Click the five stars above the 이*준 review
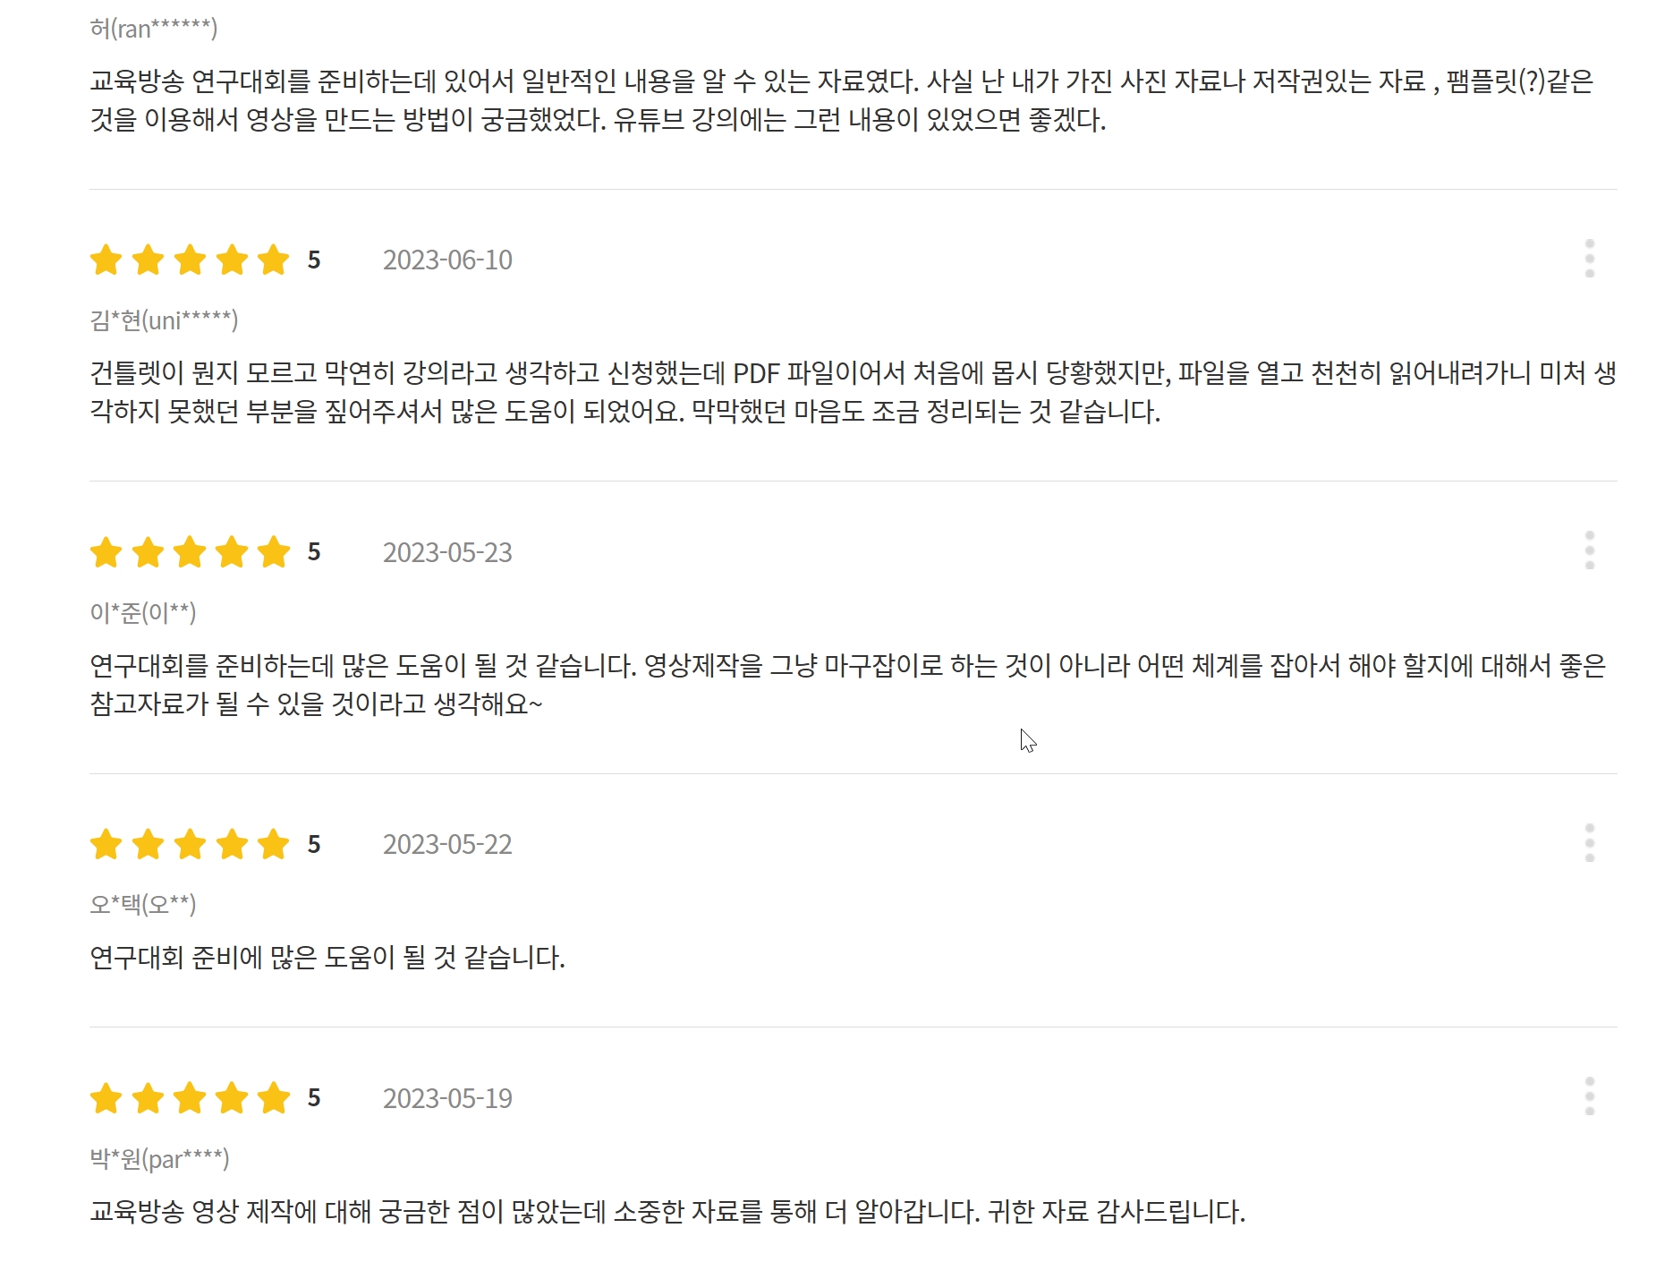Screen dimensions: 1665x1262 pos(190,552)
